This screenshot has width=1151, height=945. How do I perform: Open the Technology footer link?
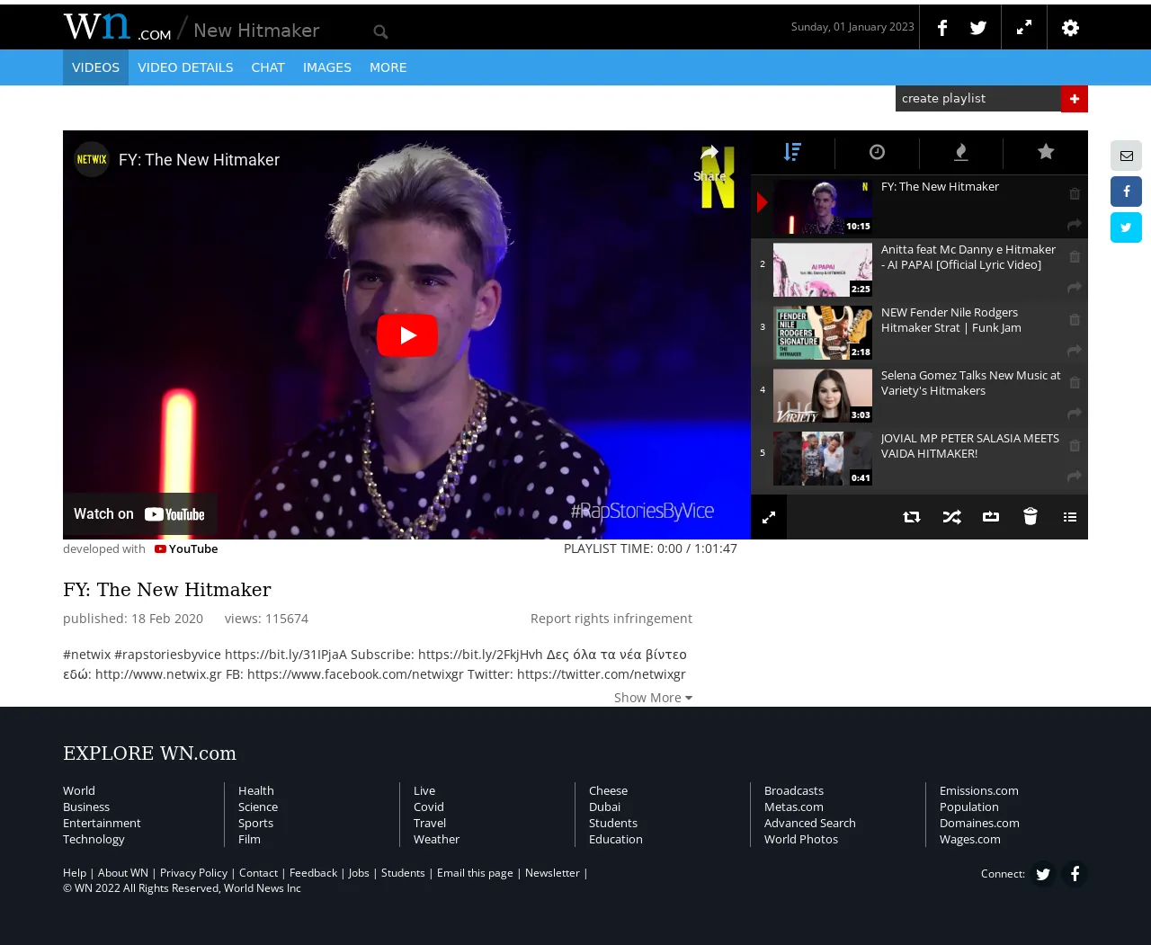click(94, 840)
